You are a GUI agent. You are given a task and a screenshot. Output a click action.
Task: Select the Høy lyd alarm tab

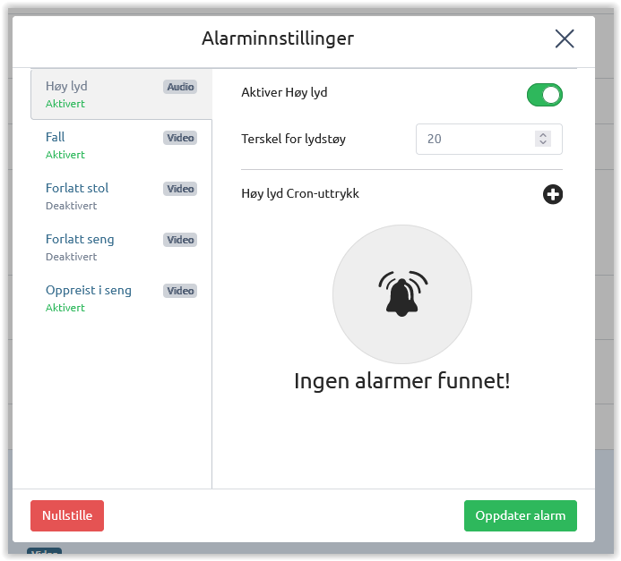pos(121,94)
